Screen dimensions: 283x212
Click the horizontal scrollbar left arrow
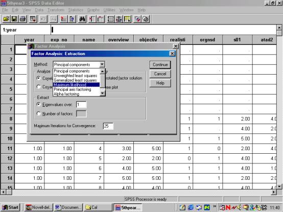[3, 192]
